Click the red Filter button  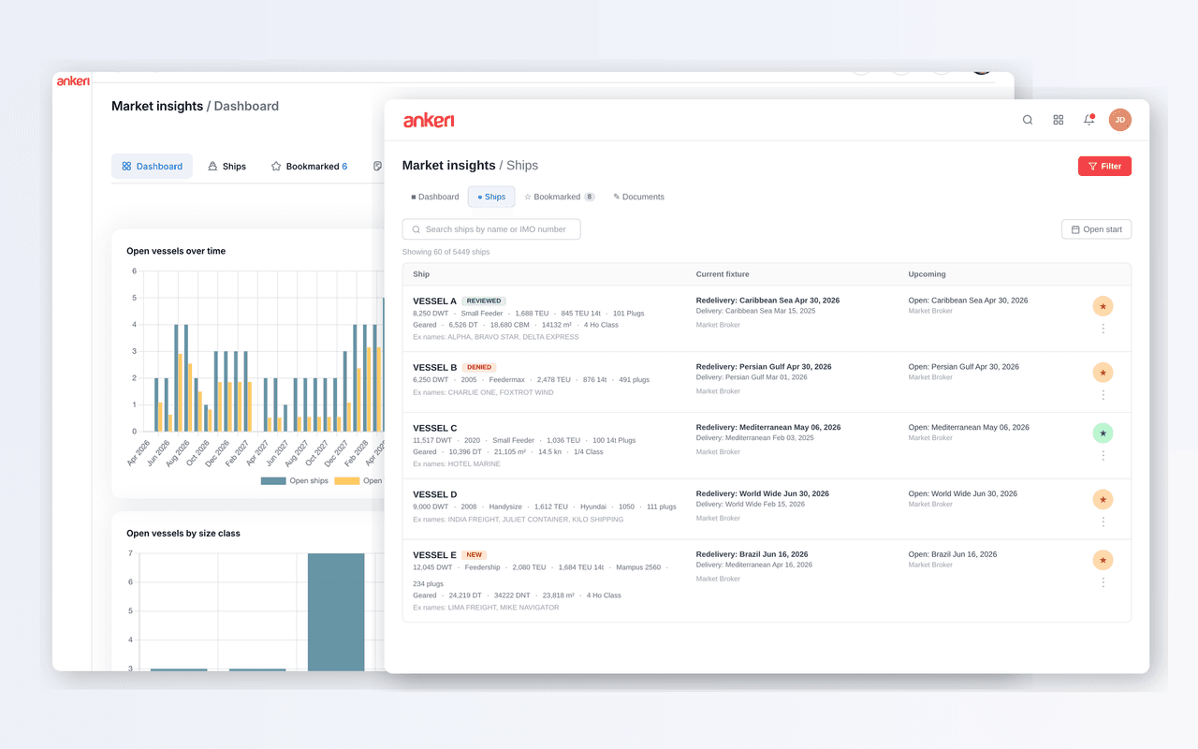tap(1104, 166)
